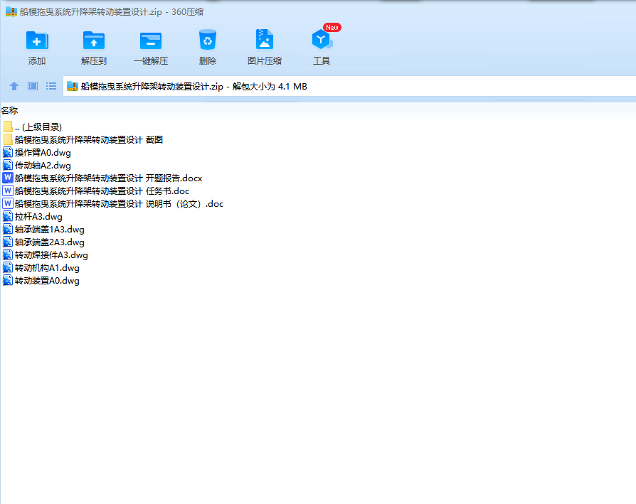This screenshot has height=504, width=636.
Task: Click the dwg icon beside 转动机构A1.dwg
Action: (8, 268)
